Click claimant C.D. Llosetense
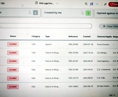This screenshot has width=118, height=97. coord(104,69)
